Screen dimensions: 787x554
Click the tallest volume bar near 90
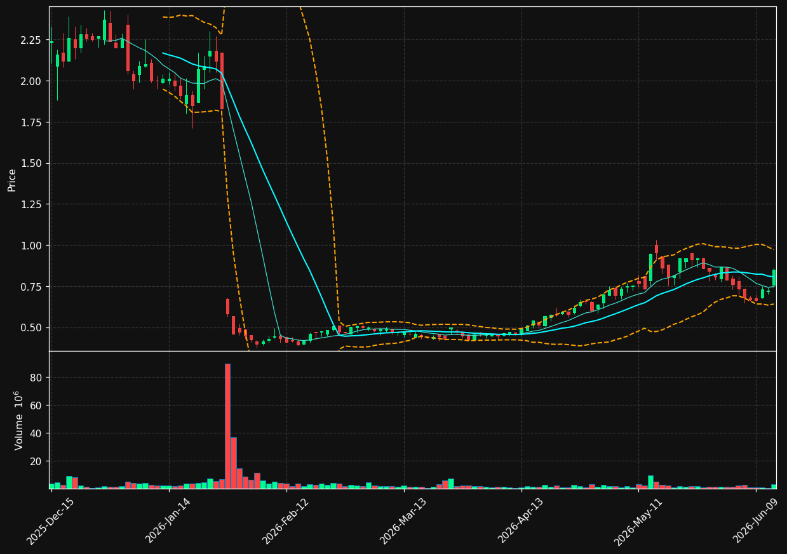pyautogui.click(x=227, y=426)
